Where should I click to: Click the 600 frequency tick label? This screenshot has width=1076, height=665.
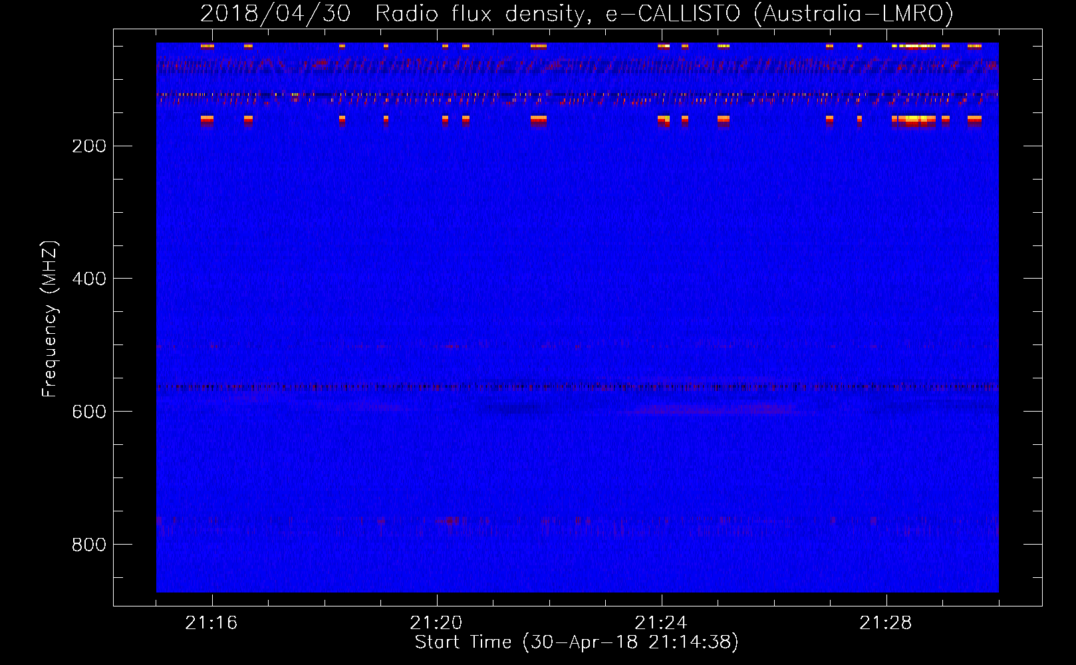click(89, 412)
